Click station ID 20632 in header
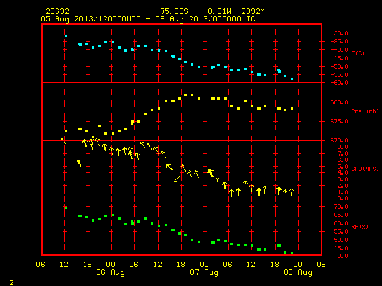This screenshot has height=286, width=382. click(x=57, y=11)
